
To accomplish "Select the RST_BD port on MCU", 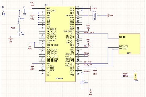I will (122, 37).
